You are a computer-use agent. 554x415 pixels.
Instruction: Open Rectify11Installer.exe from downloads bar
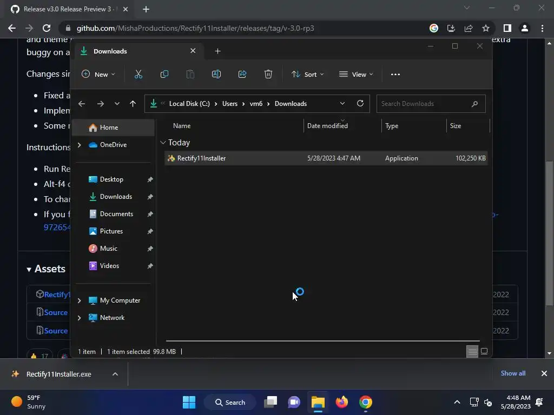coord(58,374)
